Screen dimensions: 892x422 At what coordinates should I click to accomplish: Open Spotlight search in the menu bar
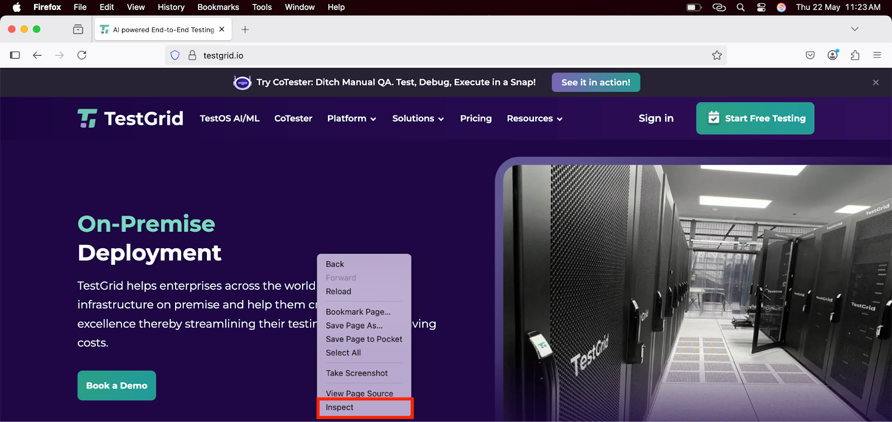(740, 7)
